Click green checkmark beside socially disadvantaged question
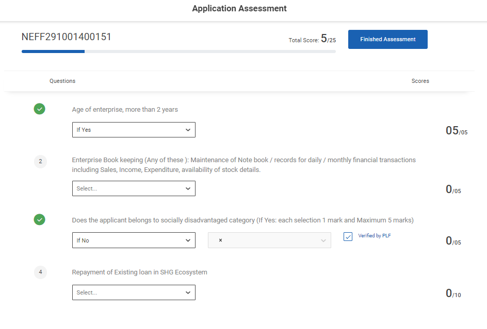 (x=40, y=220)
